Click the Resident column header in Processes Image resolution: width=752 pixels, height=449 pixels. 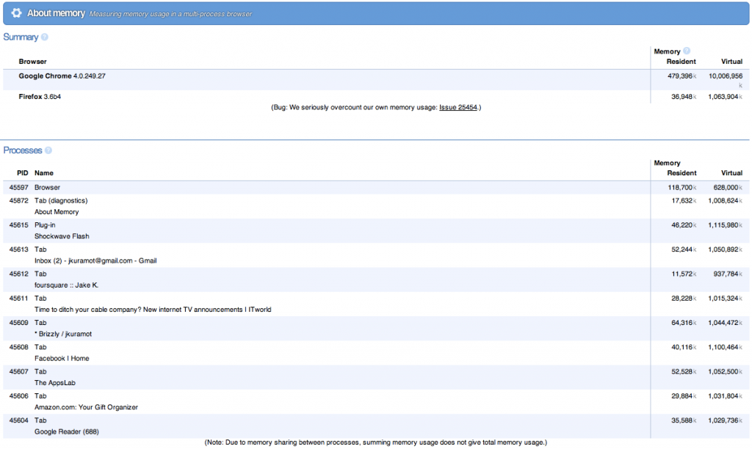(681, 173)
